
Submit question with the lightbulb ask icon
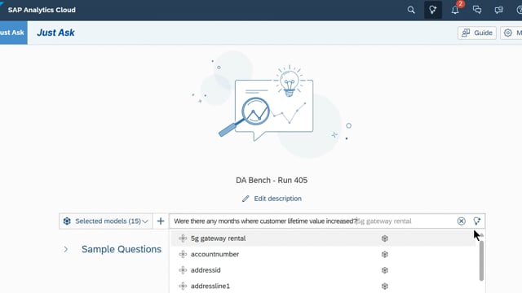[476, 221]
